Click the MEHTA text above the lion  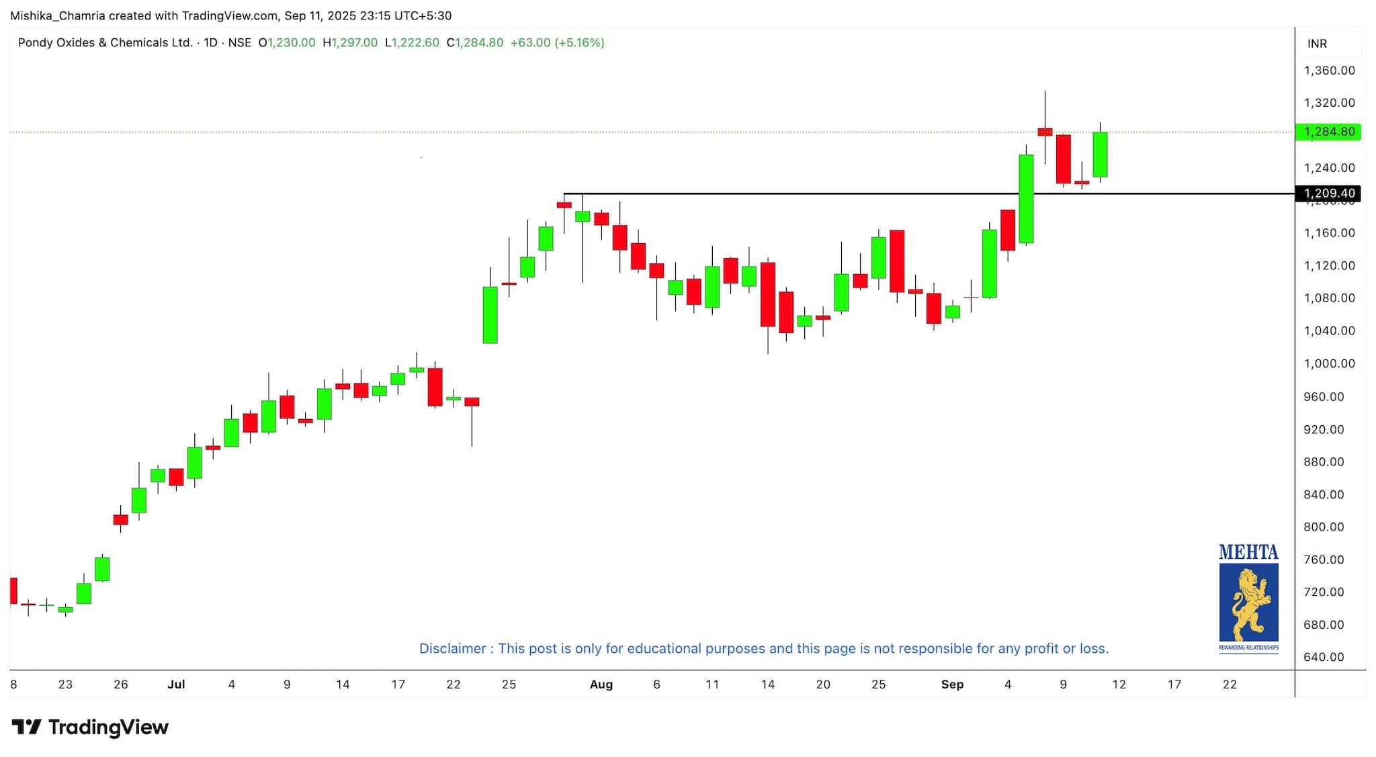[x=1248, y=552]
